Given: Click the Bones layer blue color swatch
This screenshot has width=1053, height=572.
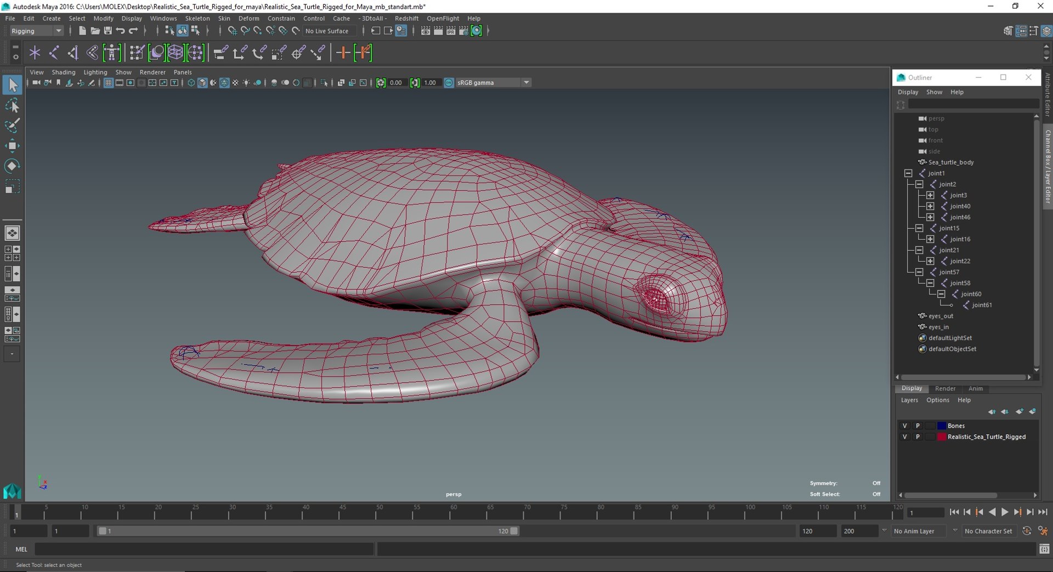Looking at the screenshot, I should (x=942, y=426).
